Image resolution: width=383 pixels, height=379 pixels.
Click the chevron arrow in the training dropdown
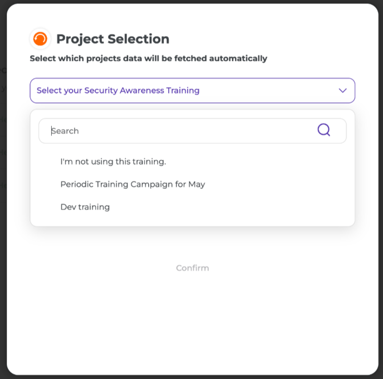(x=343, y=91)
